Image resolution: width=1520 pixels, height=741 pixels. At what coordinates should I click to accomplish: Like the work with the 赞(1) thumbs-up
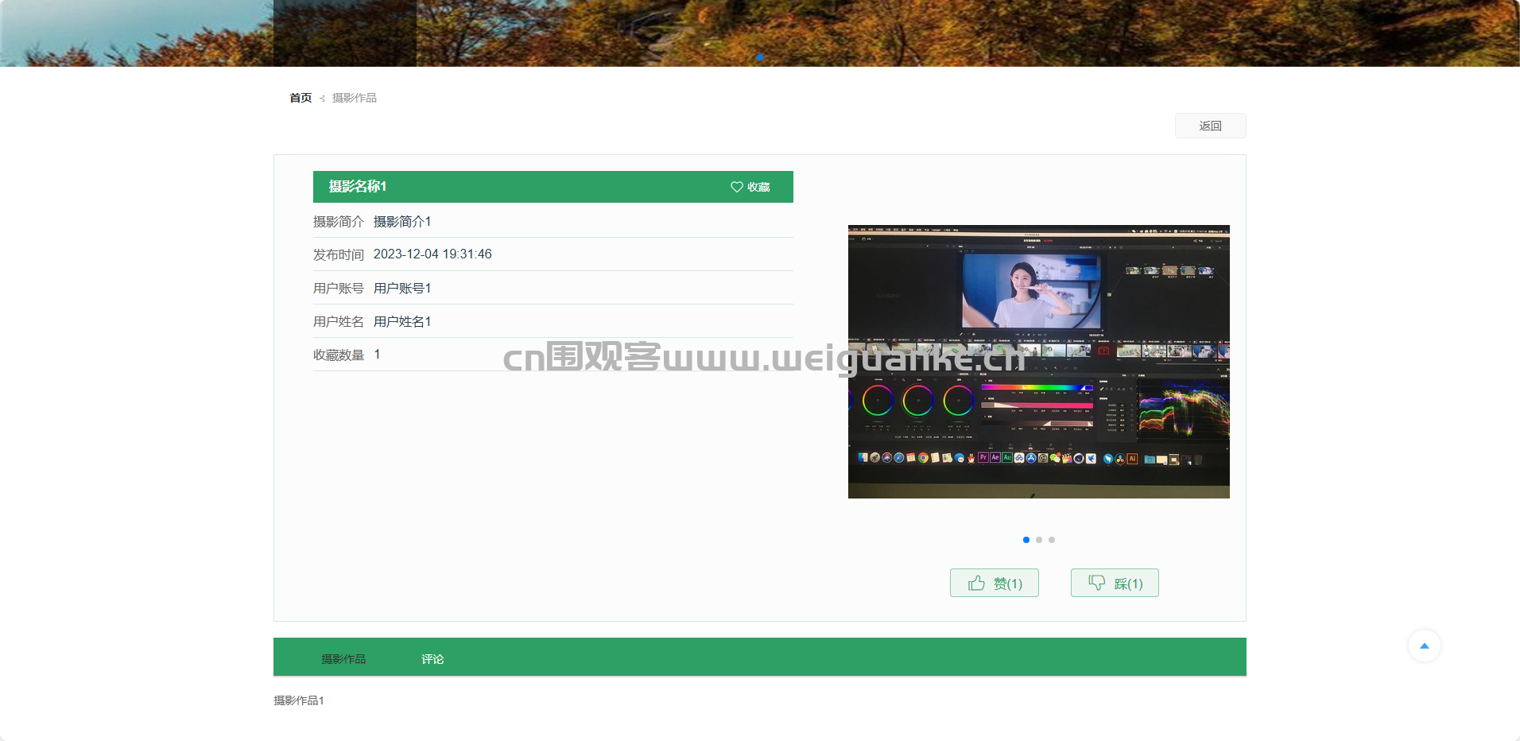click(994, 583)
